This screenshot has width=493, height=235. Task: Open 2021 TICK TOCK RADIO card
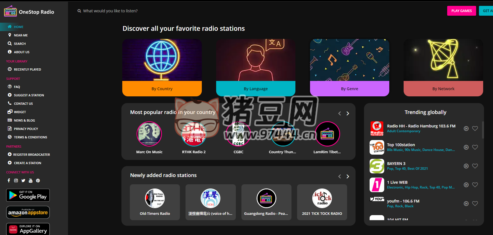pos(322,202)
